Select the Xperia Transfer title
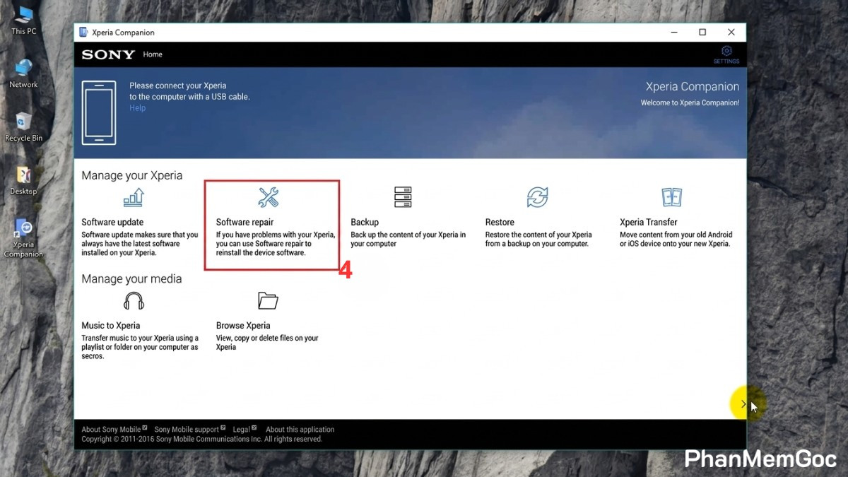848x477 pixels. click(x=648, y=222)
